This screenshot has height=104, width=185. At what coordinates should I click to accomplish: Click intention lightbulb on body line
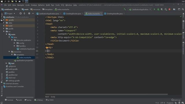point(47,47)
